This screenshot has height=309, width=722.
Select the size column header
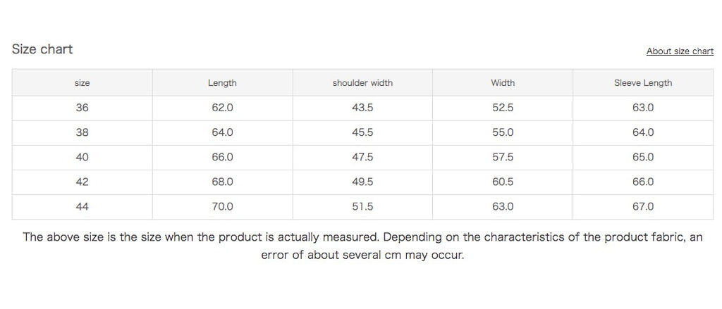pos(82,83)
